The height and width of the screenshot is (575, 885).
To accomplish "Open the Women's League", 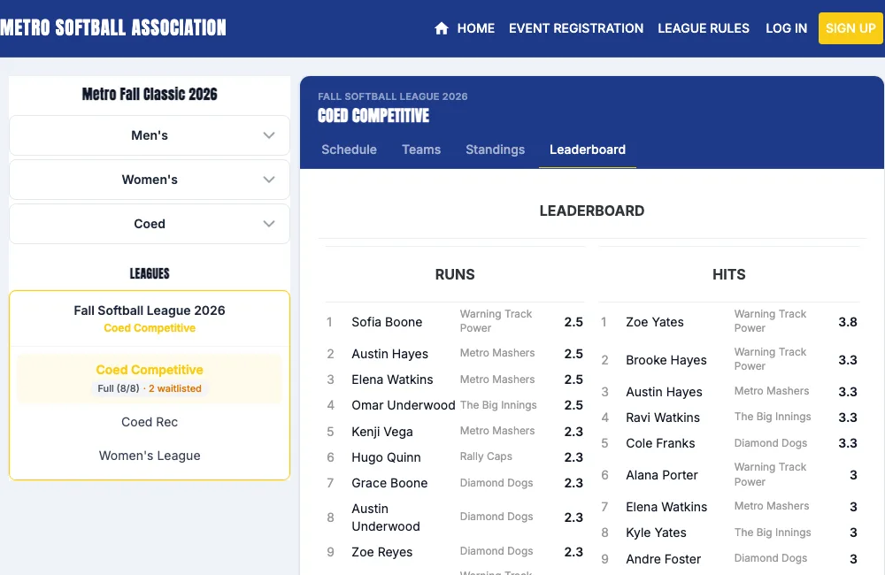I will coord(150,456).
